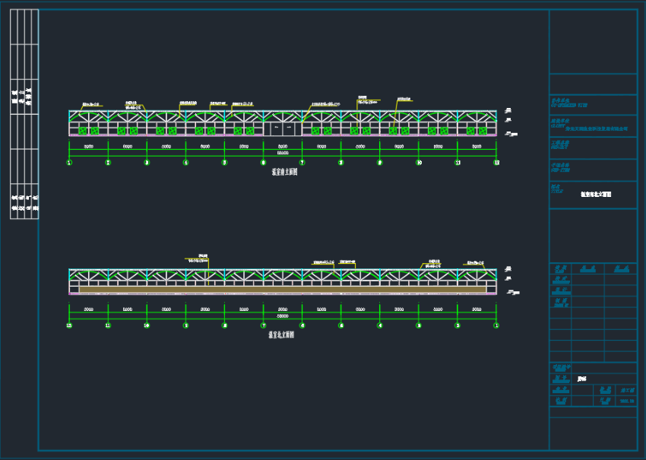Click grid axis bubble 10 in upper elevation
646x460 pixels.
click(x=419, y=163)
